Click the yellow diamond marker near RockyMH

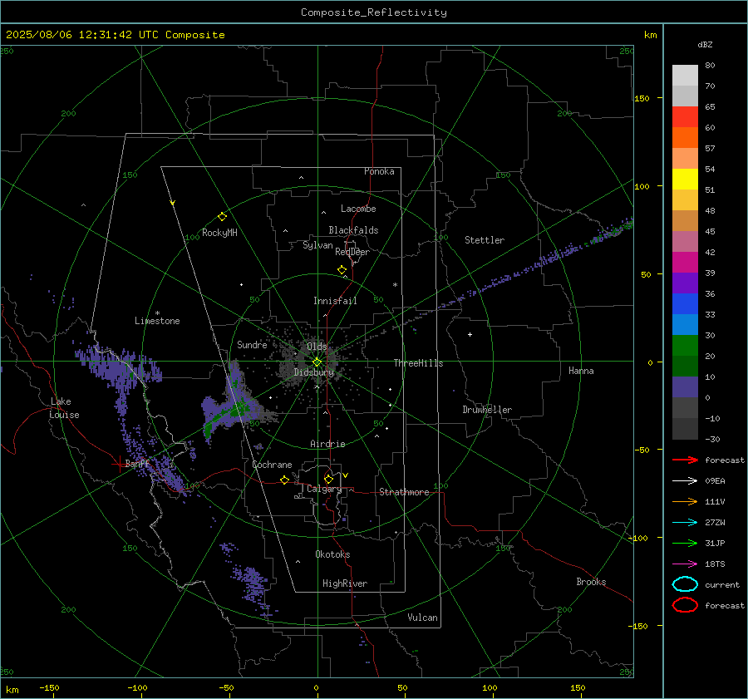pyautogui.click(x=222, y=217)
